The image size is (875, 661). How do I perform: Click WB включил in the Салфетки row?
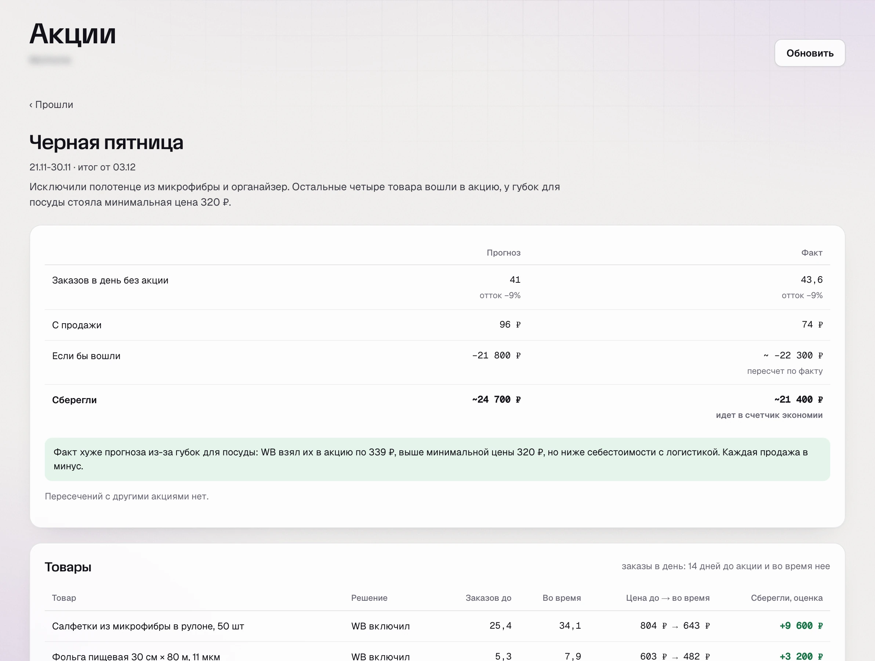[380, 626]
